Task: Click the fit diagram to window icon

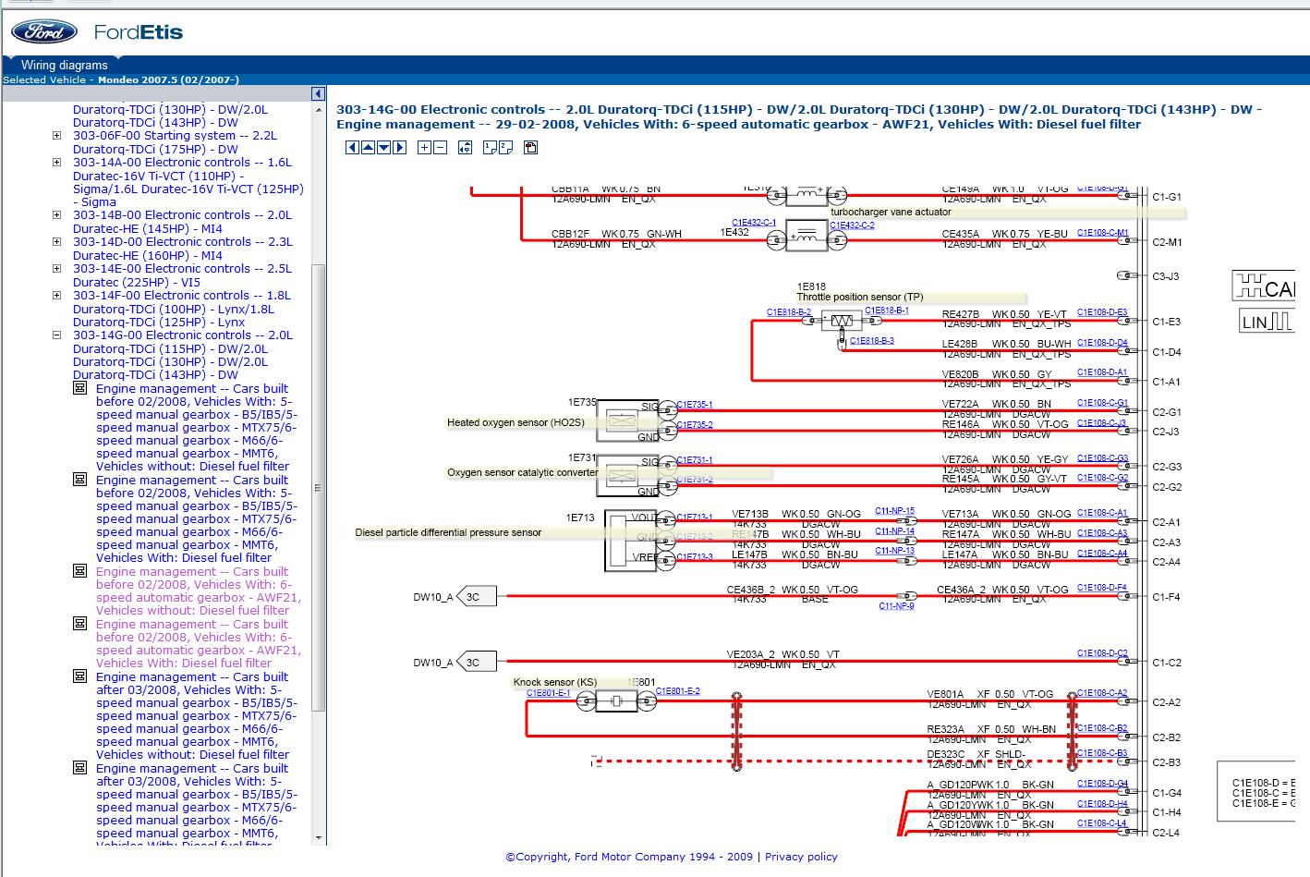Action: click(465, 148)
